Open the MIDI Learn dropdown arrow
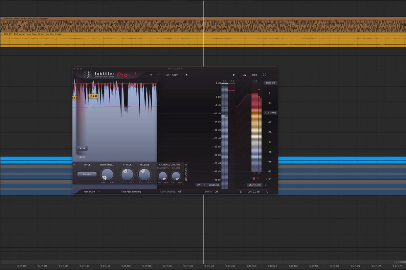The image size is (406, 270). tap(99, 192)
